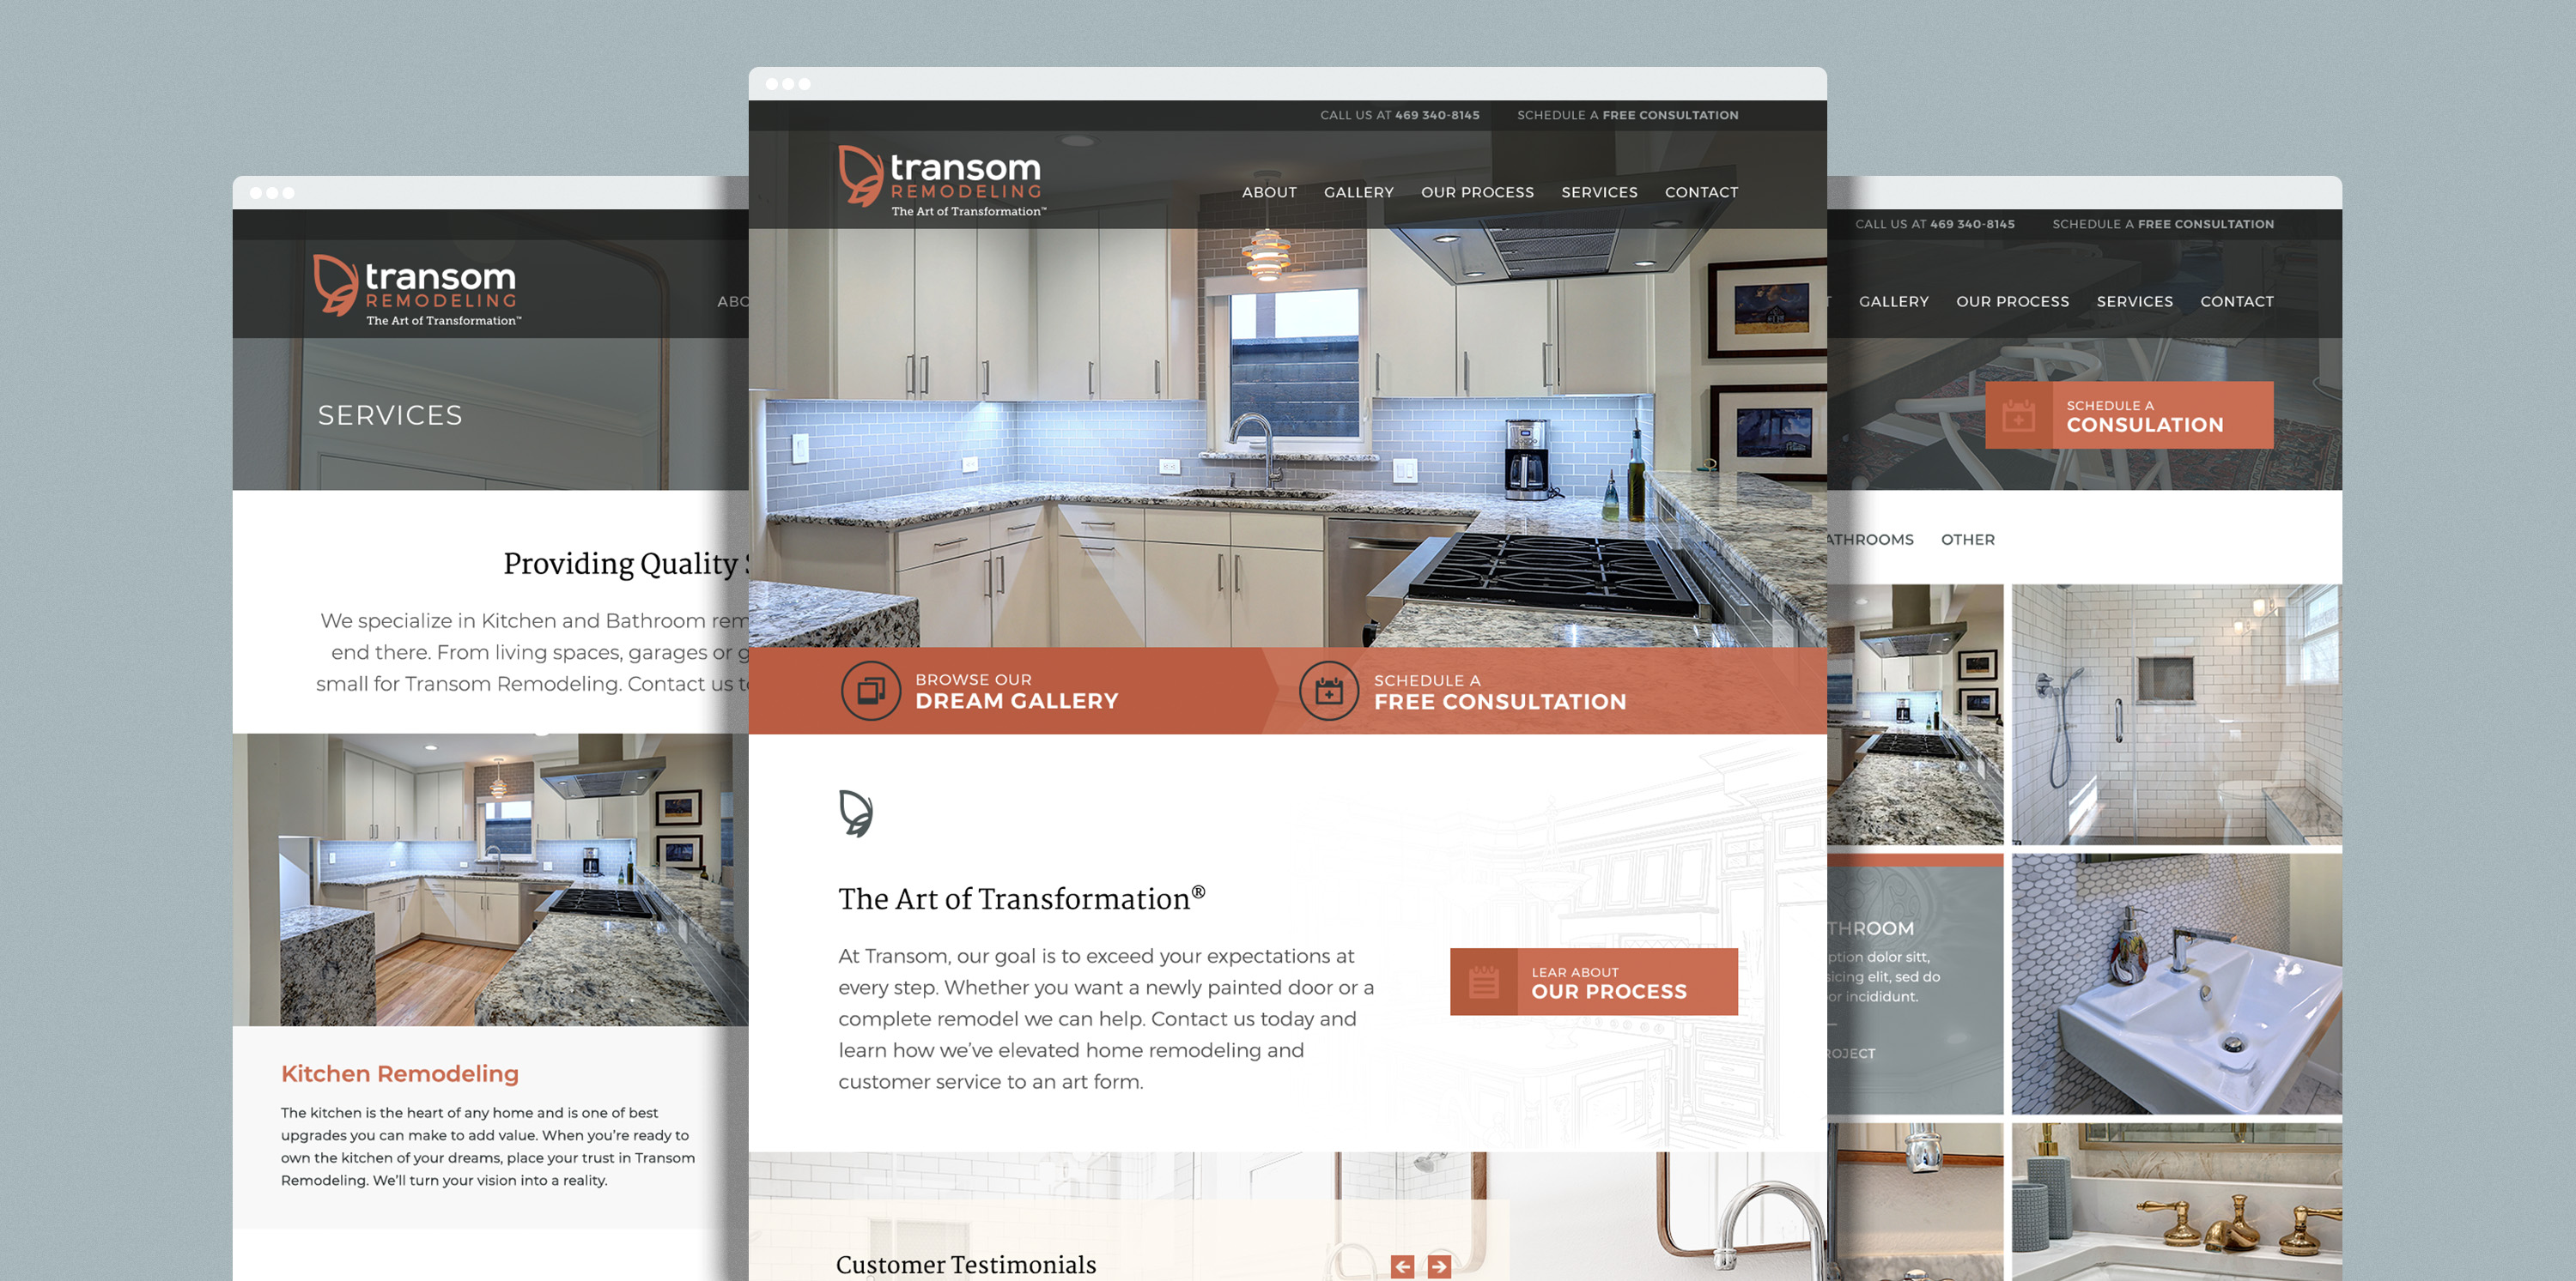Expand the OUR PROCESS navigation section

(x=1479, y=190)
